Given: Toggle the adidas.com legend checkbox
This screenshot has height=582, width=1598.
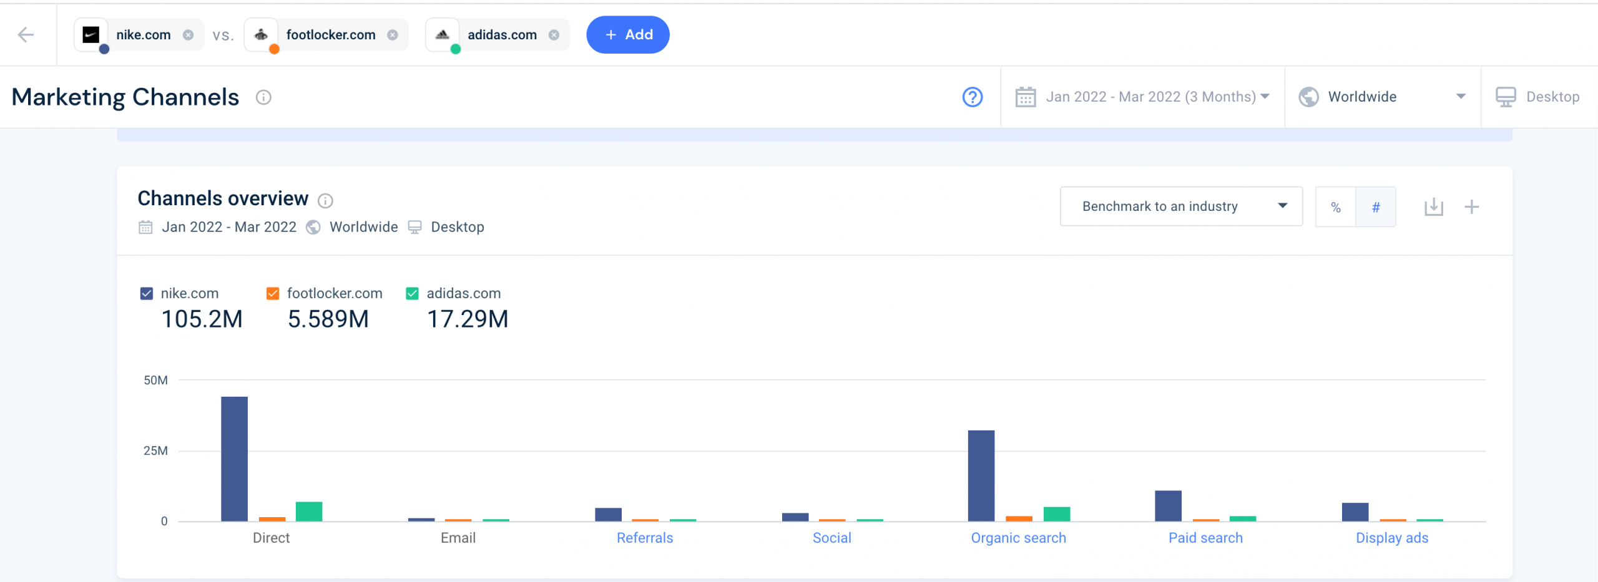Looking at the screenshot, I should click(412, 293).
